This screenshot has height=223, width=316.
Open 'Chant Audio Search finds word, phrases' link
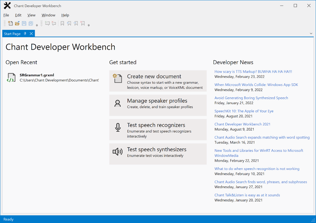(x=260, y=182)
